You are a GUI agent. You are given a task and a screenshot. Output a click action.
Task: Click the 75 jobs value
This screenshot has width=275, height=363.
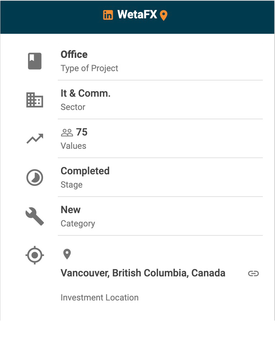pyautogui.click(x=82, y=132)
